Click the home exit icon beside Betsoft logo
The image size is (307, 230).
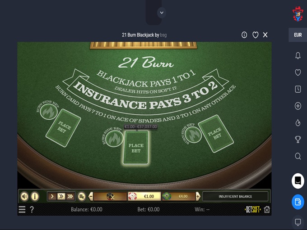pyautogui.click(x=267, y=209)
